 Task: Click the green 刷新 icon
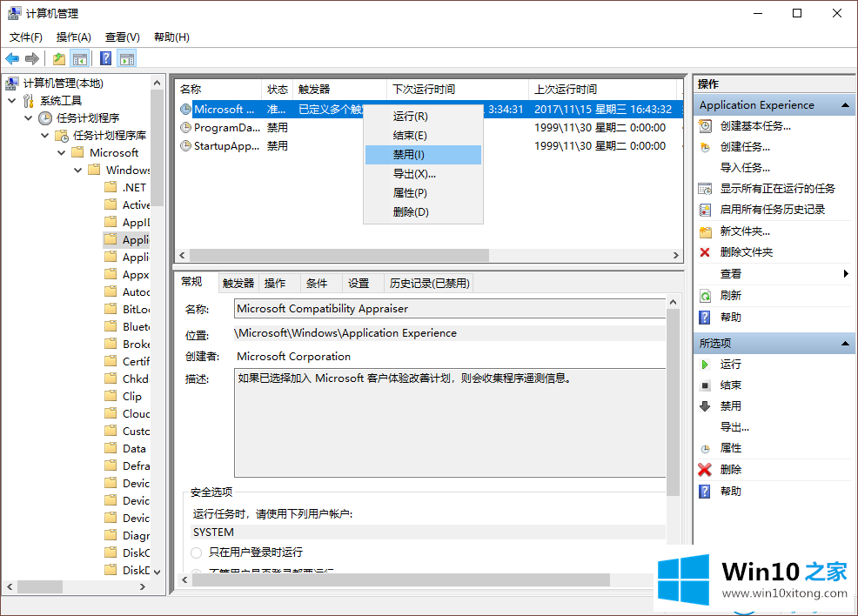[x=706, y=296]
